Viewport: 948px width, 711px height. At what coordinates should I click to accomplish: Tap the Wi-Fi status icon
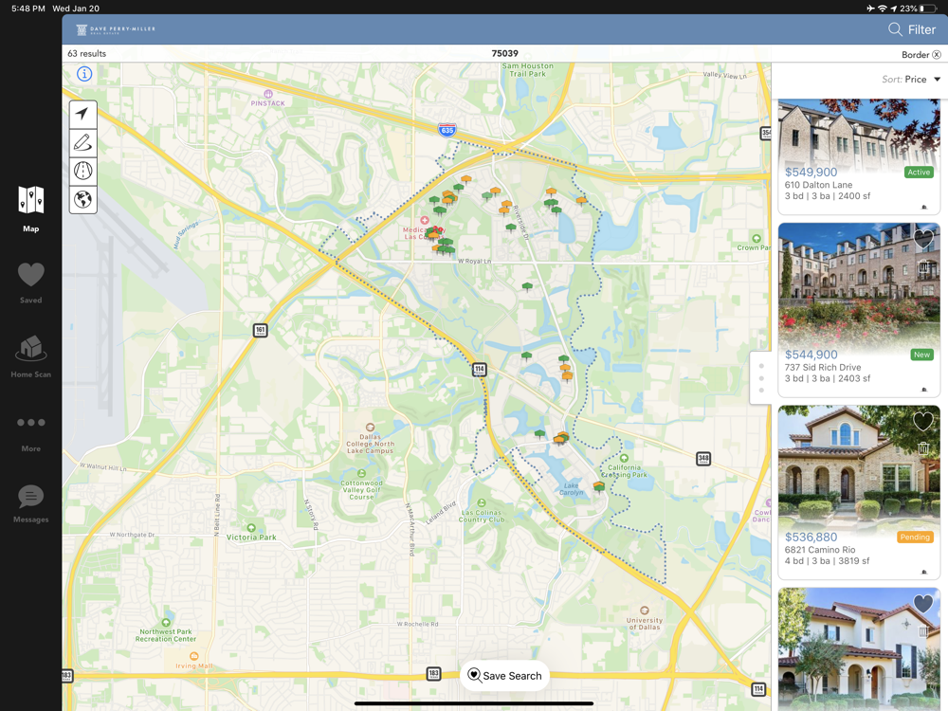pos(882,9)
